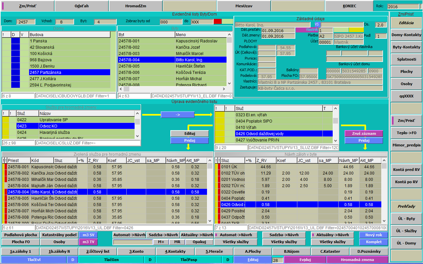
Task: Click Teplo->FO sidebar button
Action: coord(406,133)
